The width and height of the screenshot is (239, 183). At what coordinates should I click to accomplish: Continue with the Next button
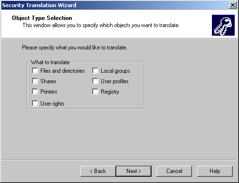[134, 171]
